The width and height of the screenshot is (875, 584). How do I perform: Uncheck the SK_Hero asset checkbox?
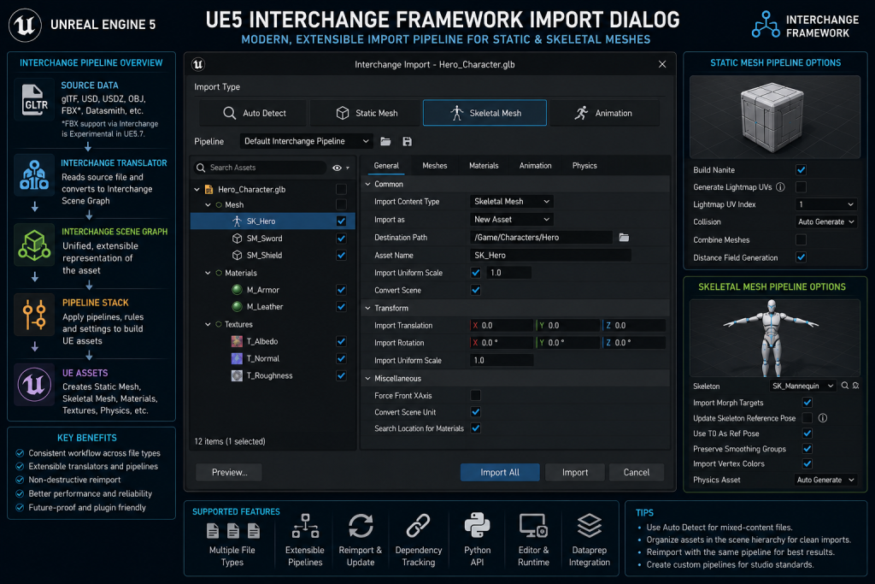point(342,221)
